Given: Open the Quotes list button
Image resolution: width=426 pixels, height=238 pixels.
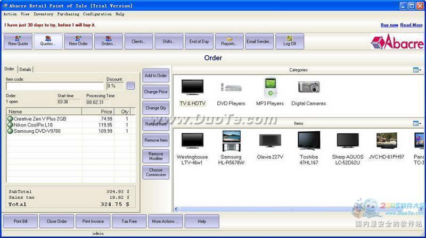Looking at the screenshot, I should point(48,41).
